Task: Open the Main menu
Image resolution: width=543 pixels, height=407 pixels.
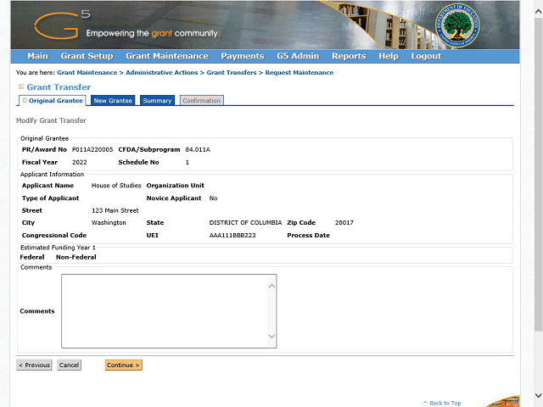Action: pyautogui.click(x=37, y=56)
